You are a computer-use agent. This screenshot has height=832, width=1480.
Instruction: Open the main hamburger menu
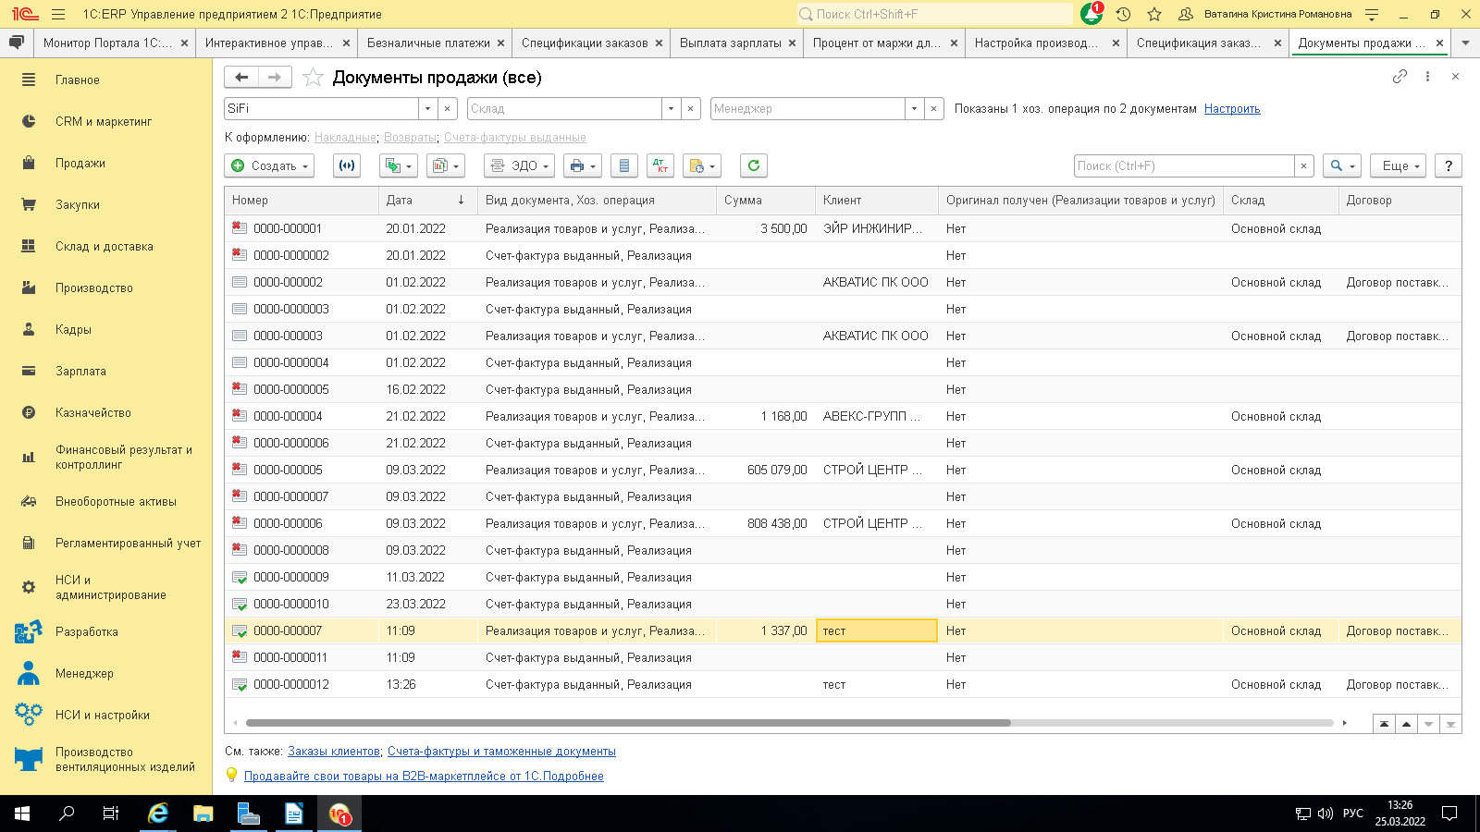click(x=58, y=14)
